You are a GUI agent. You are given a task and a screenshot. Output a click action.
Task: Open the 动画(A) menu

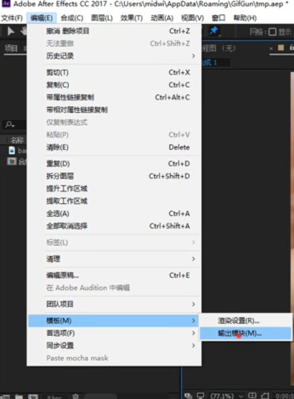pos(162,18)
